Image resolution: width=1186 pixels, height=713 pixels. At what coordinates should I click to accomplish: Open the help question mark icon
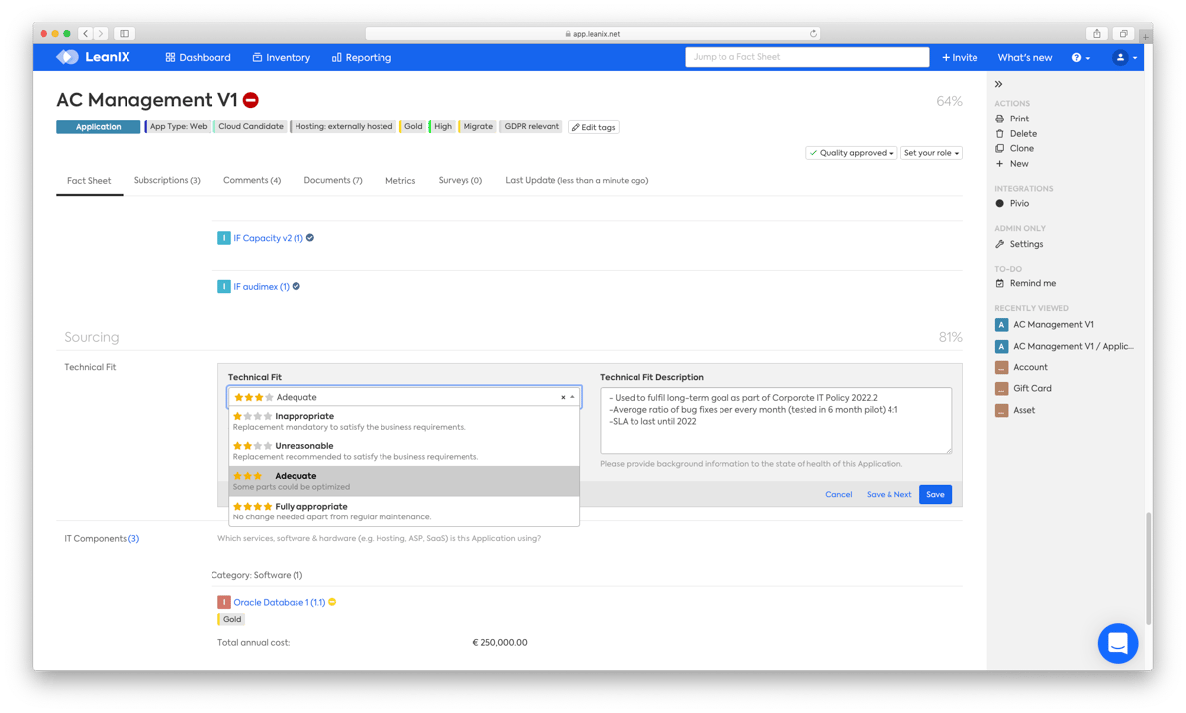1079,57
